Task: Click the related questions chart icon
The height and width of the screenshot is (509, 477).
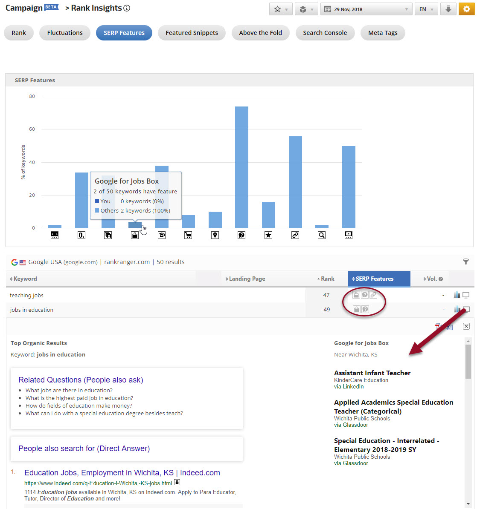Action: (x=241, y=235)
